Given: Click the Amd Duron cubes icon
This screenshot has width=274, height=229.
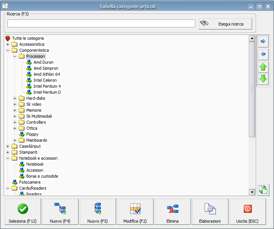Looking at the screenshot, I should tap(29, 62).
